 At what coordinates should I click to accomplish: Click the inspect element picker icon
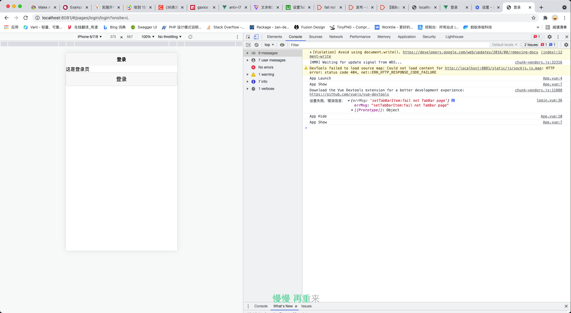coord(248,37)
